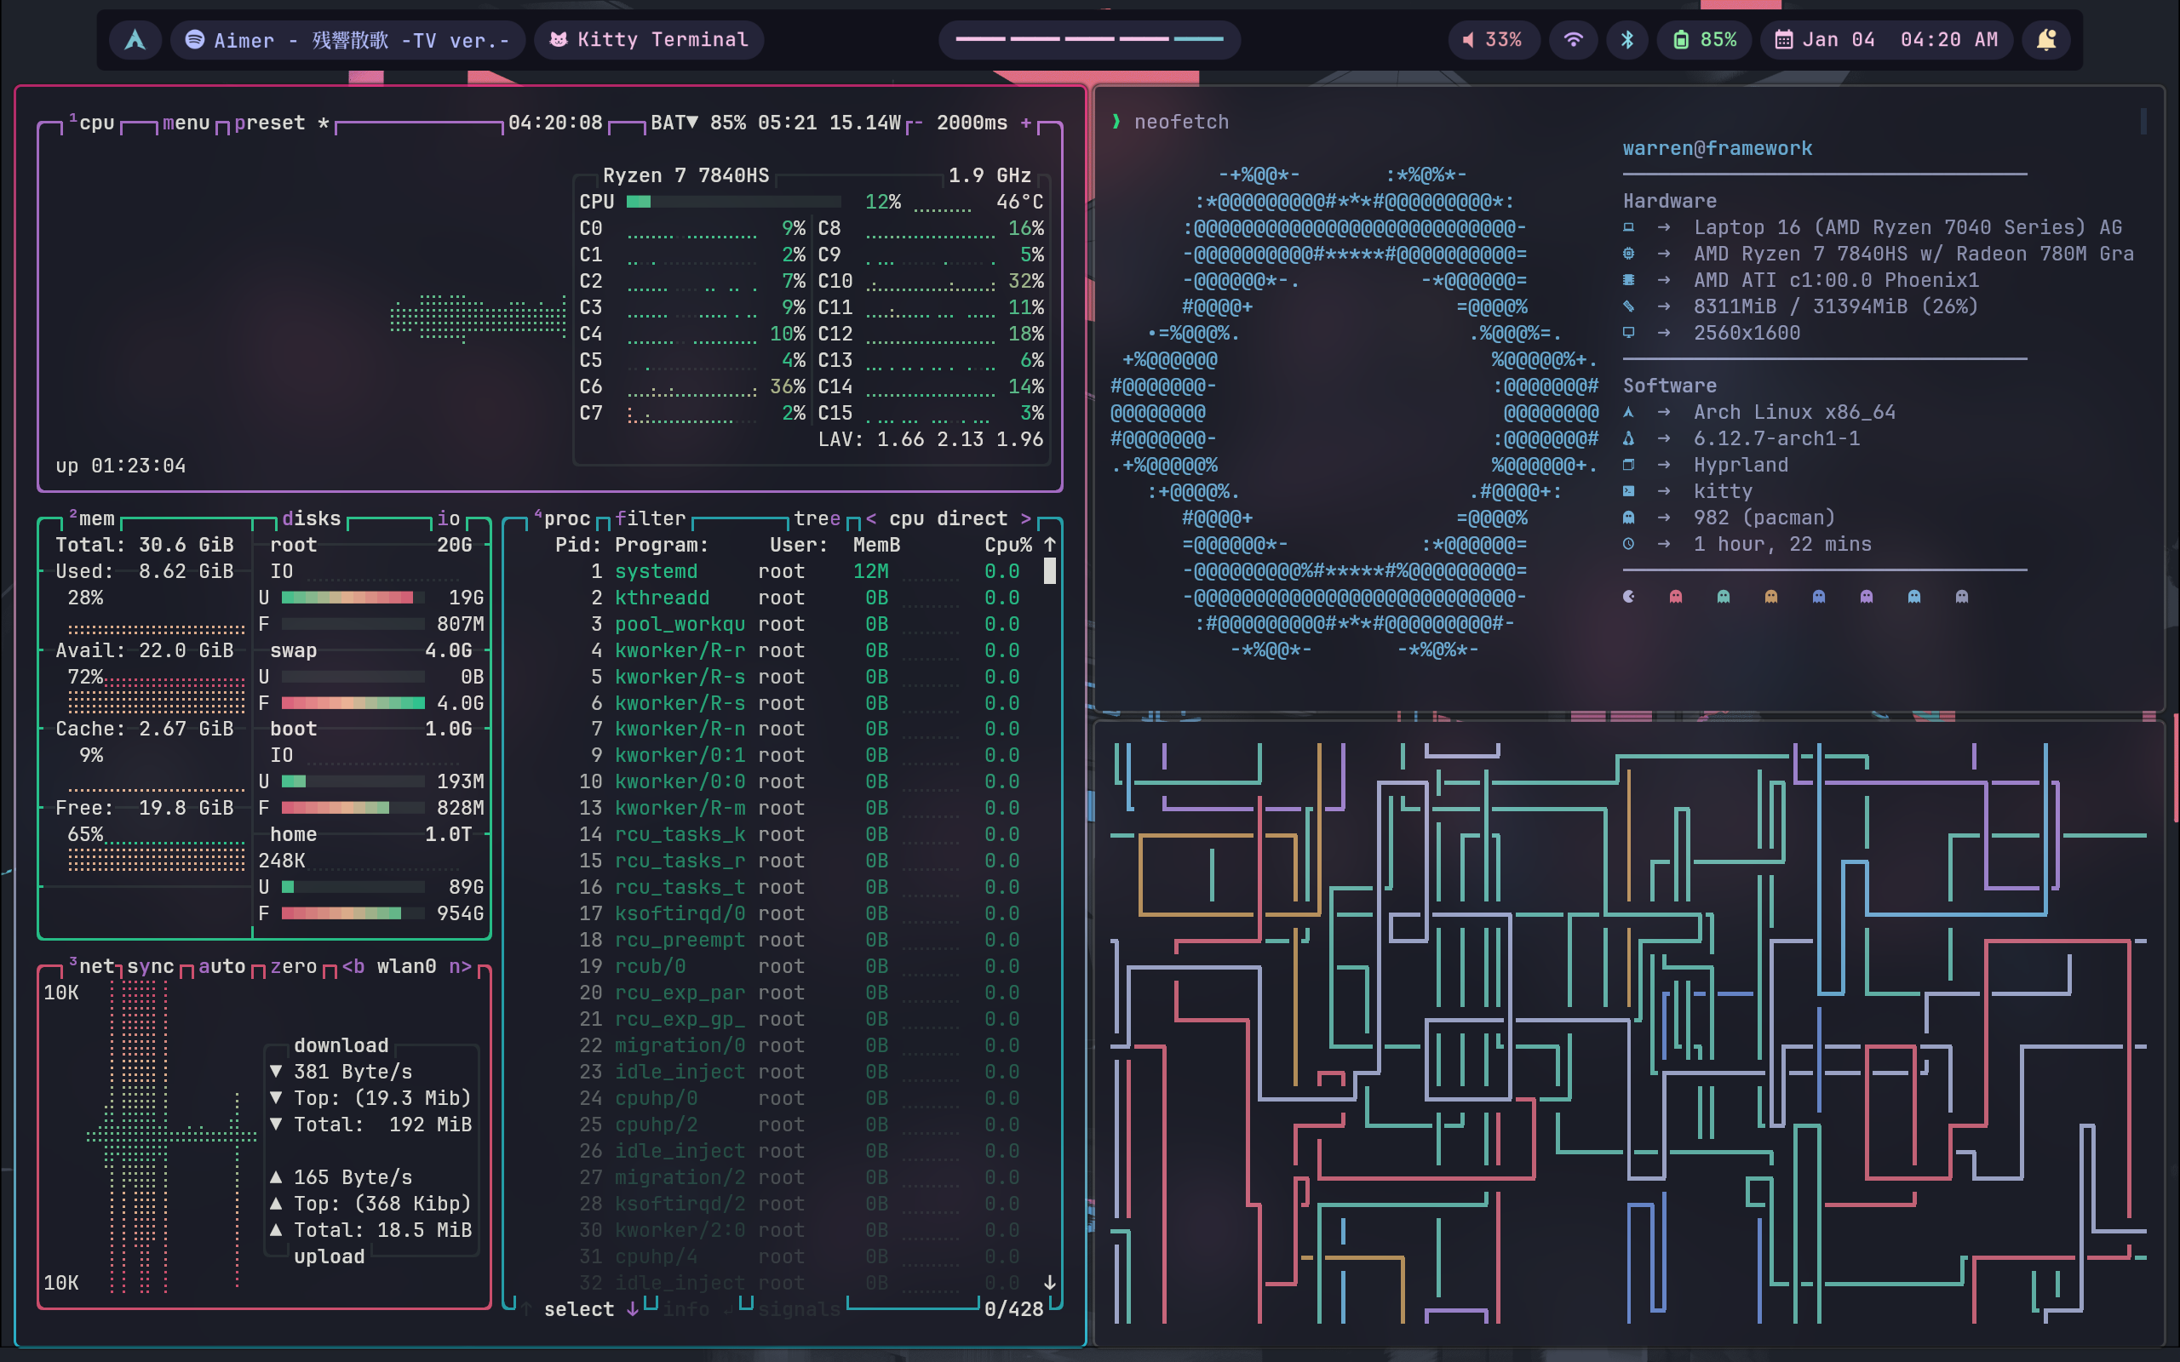Toggle net sync option
This screenshot has height=1362, width=2180.
click(151, 966)
